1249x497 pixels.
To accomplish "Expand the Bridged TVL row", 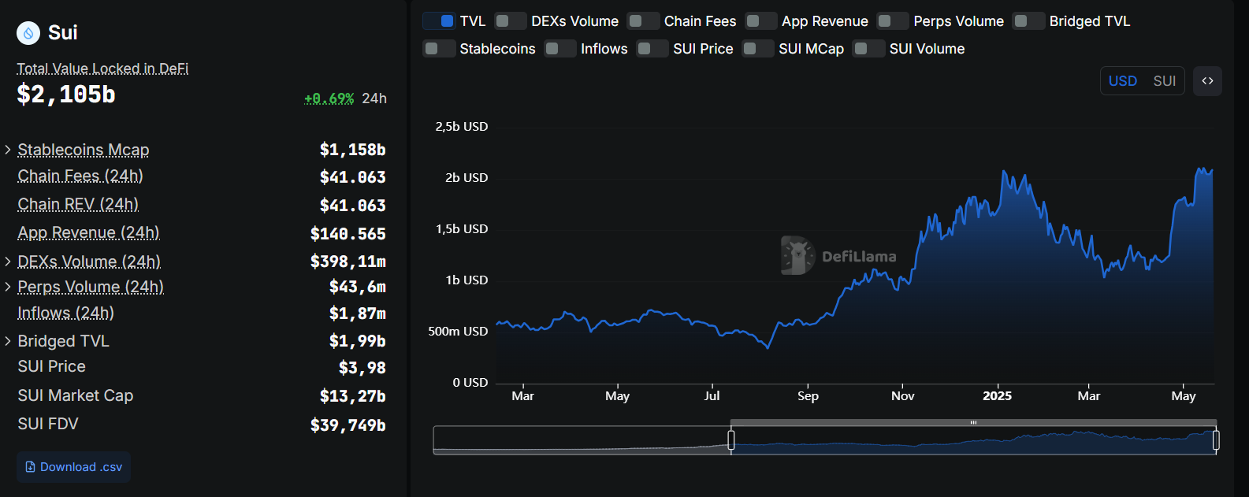I will point(8,341).
